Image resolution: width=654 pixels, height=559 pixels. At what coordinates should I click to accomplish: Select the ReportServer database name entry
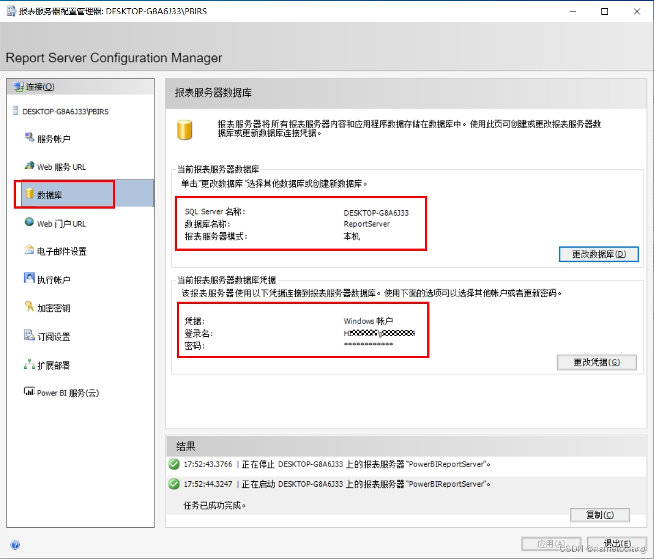(367, 224)
